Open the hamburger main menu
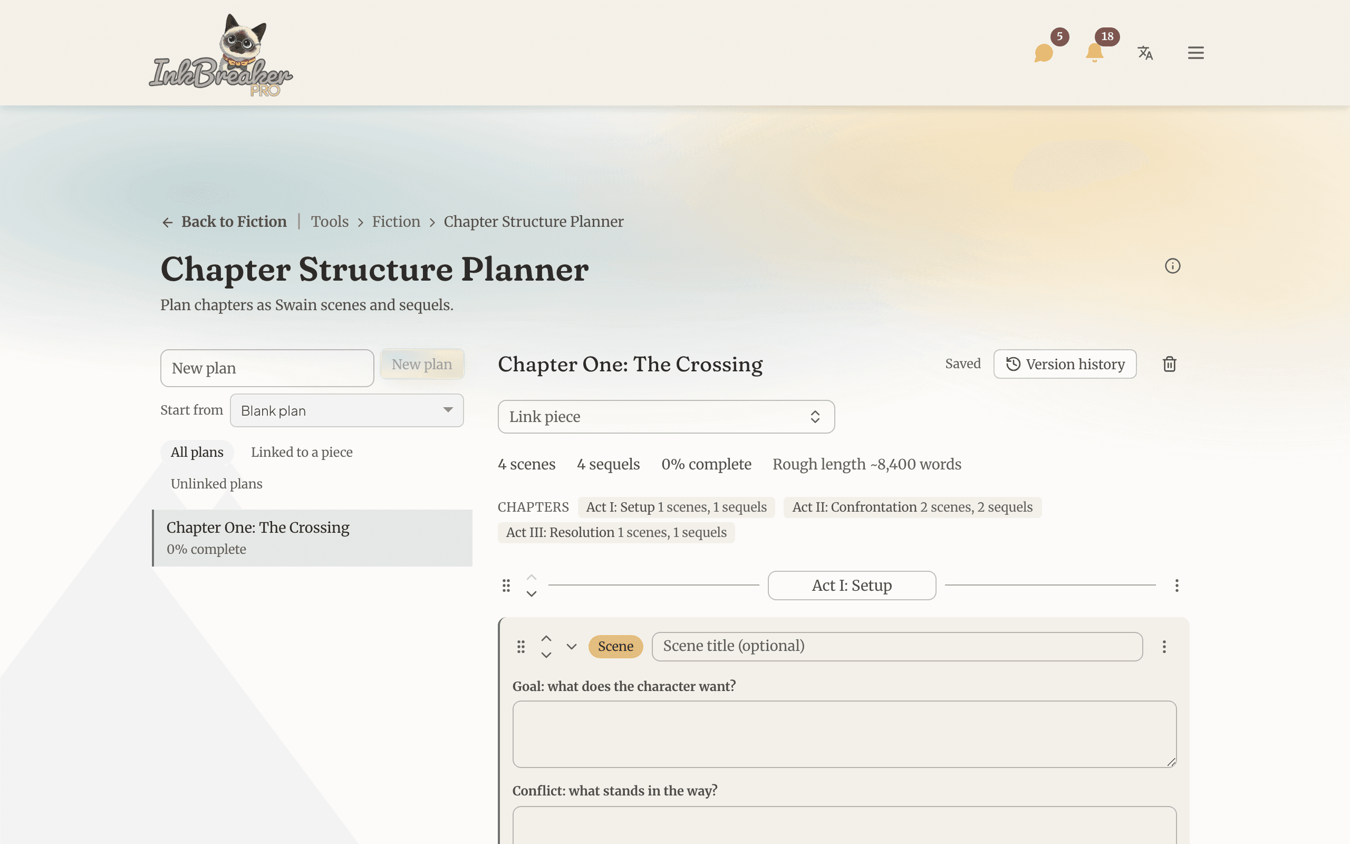Screen dimensions: 1350x844 pyautogui.click(x=1195, y=53)
